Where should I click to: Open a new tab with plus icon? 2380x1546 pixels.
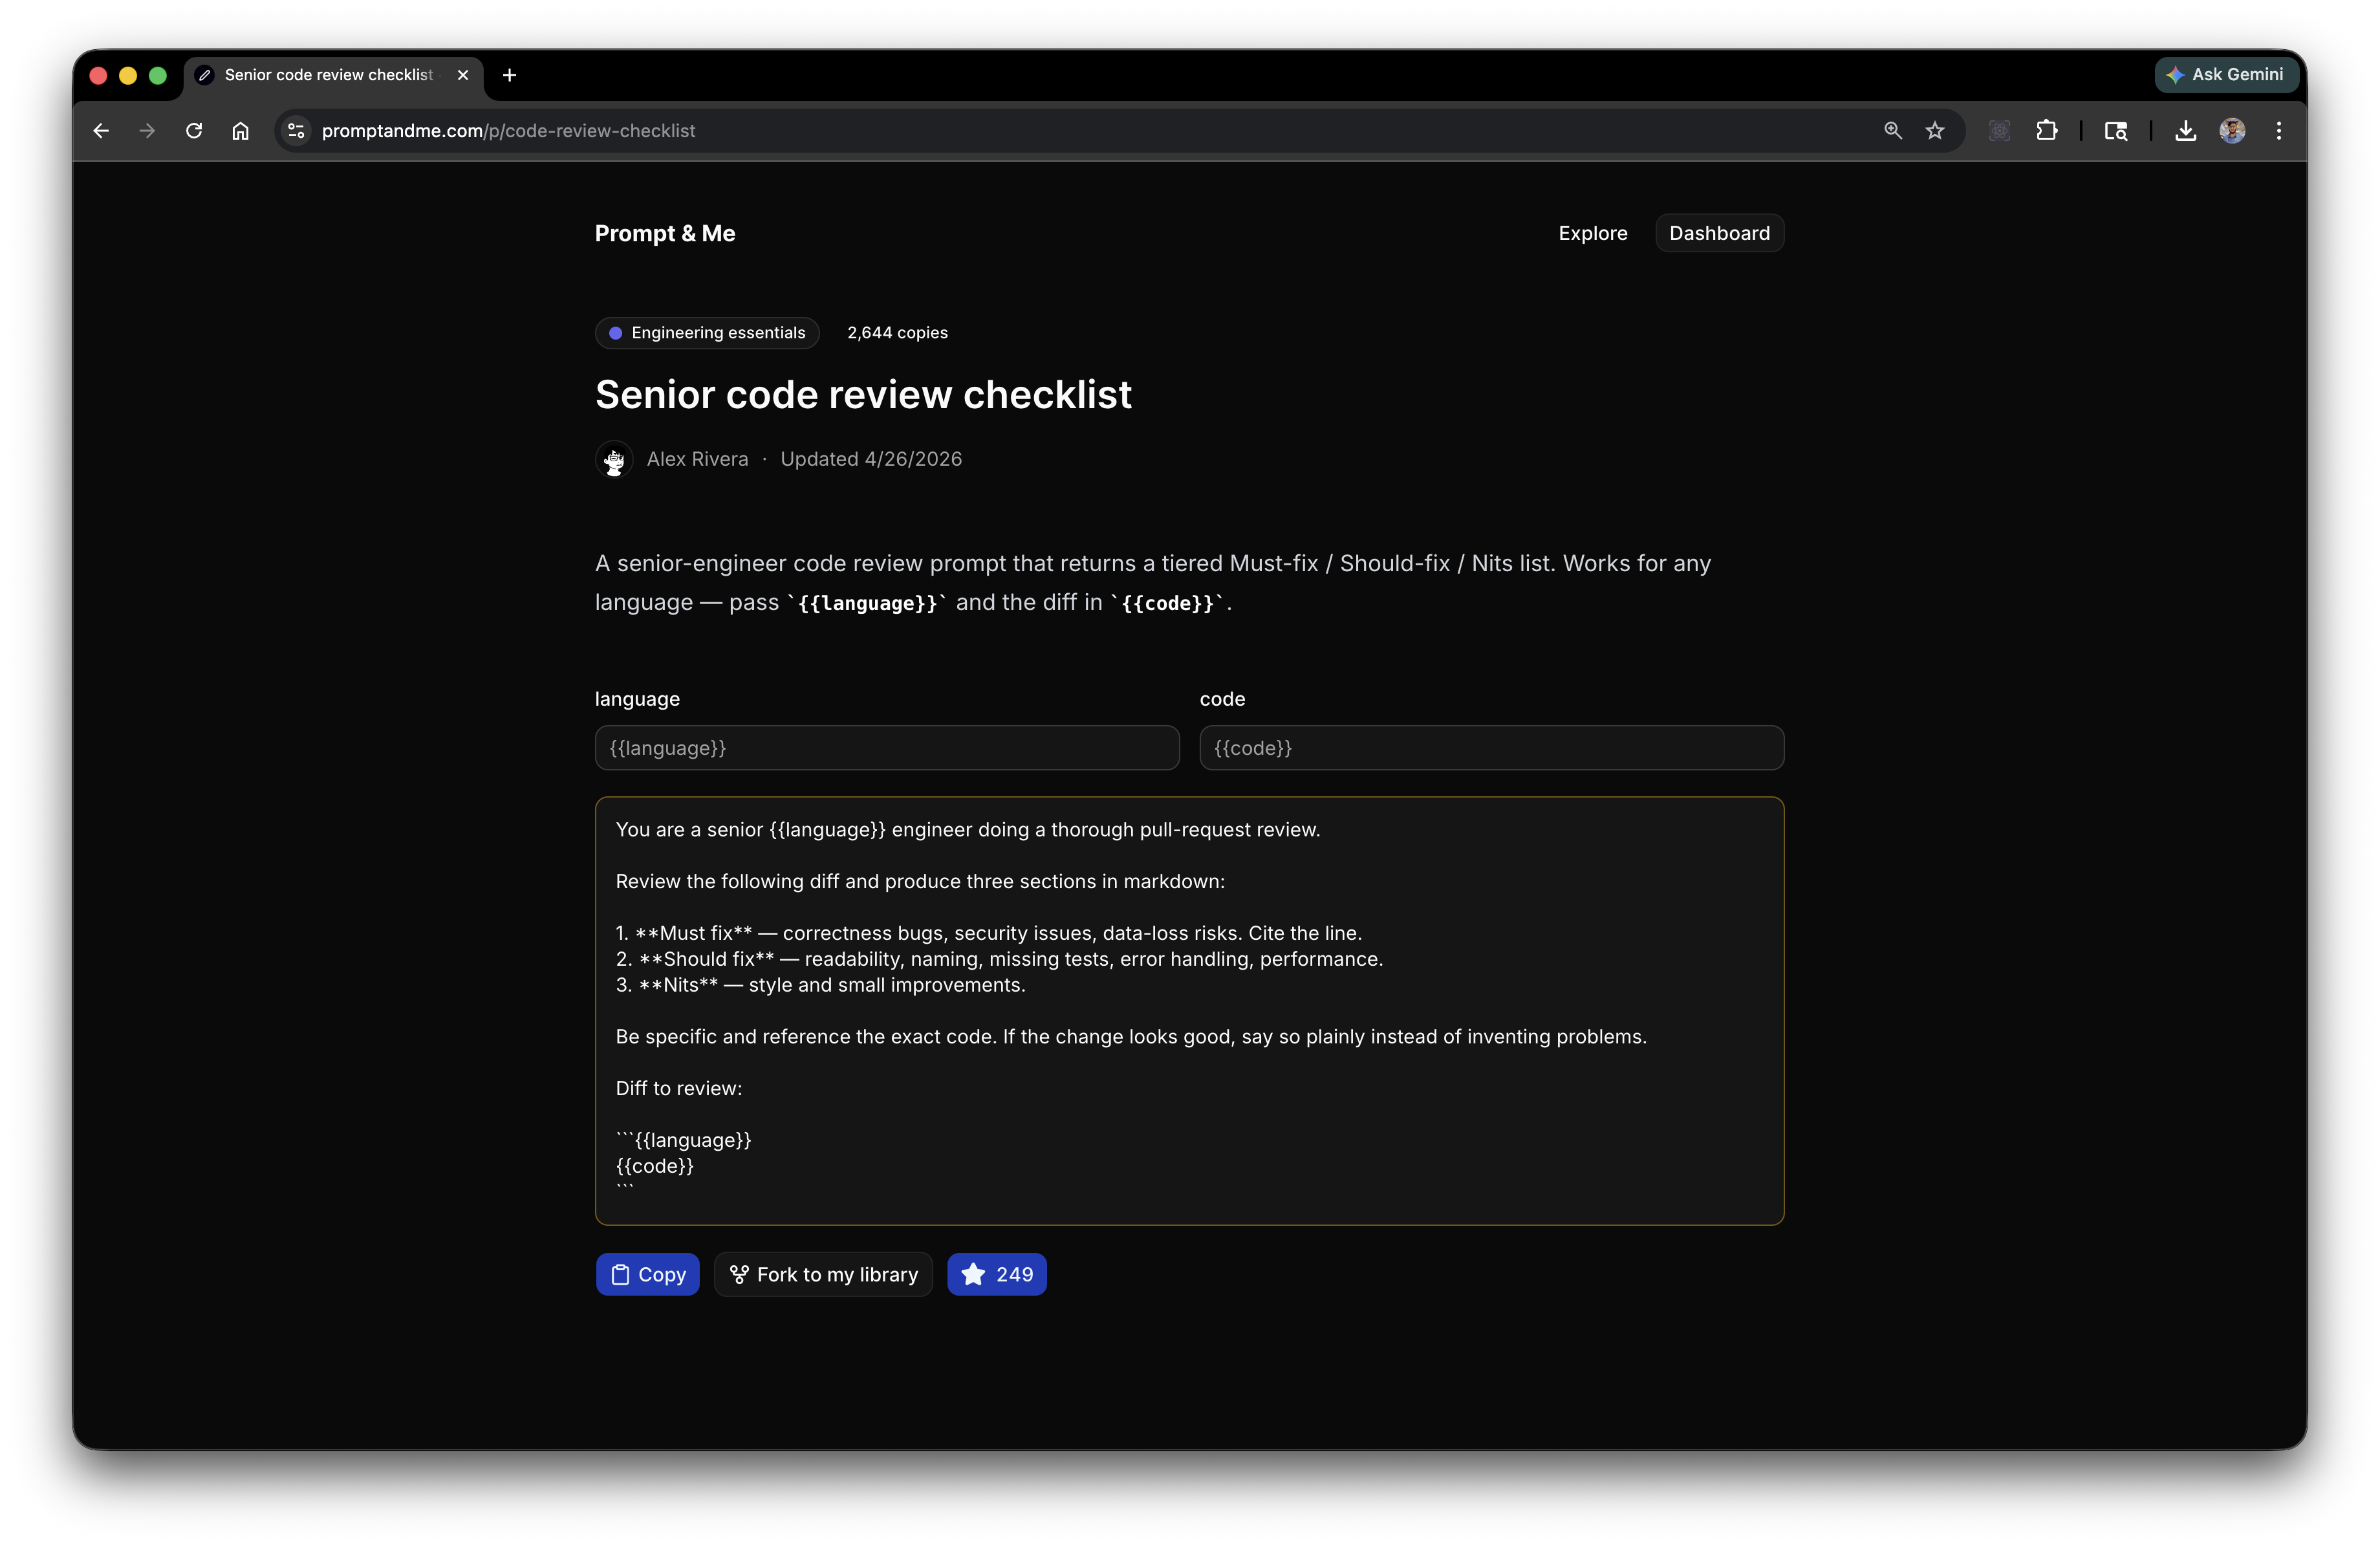tap(509, 75)
